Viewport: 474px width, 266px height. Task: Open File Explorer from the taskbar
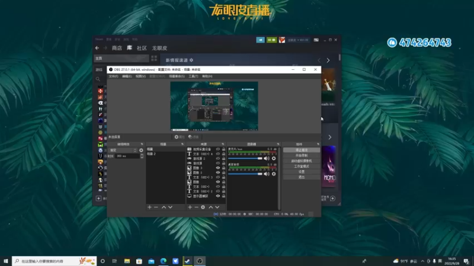click(x=127, y=261)
